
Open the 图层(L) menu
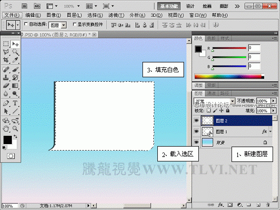coord(74,15)
